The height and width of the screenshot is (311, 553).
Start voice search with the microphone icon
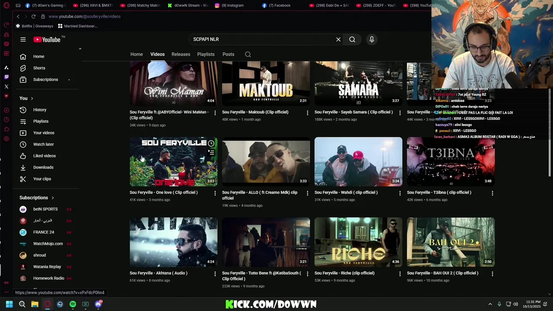(372, 39)
